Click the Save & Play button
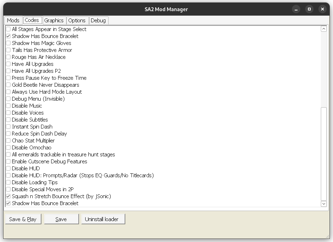 23,219
